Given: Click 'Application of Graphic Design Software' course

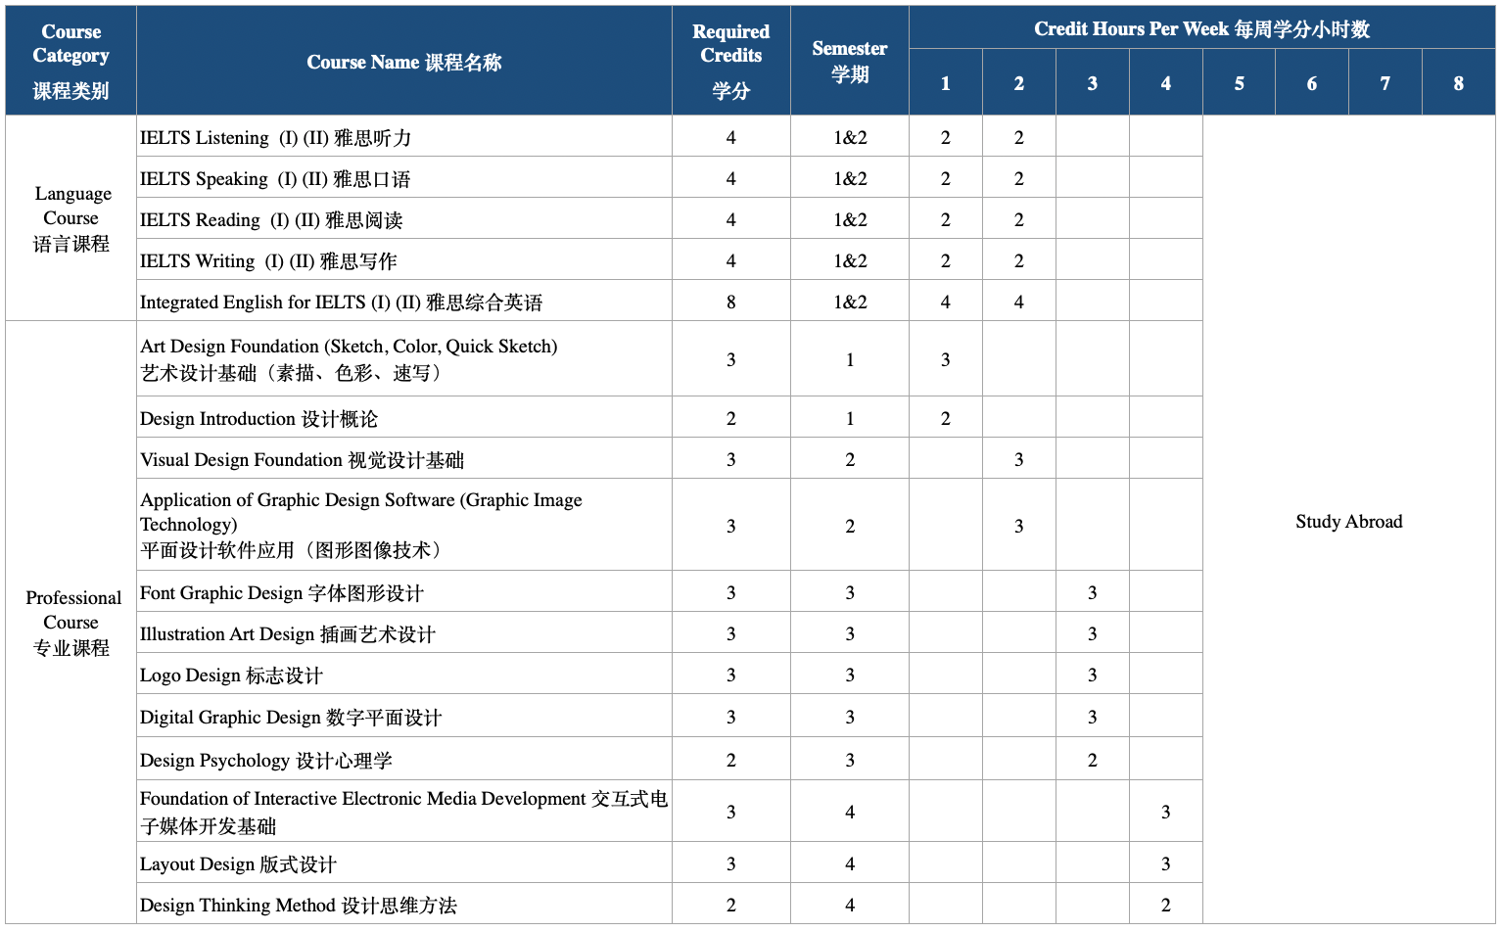Looking at the screenshot, I should point(404,525).
